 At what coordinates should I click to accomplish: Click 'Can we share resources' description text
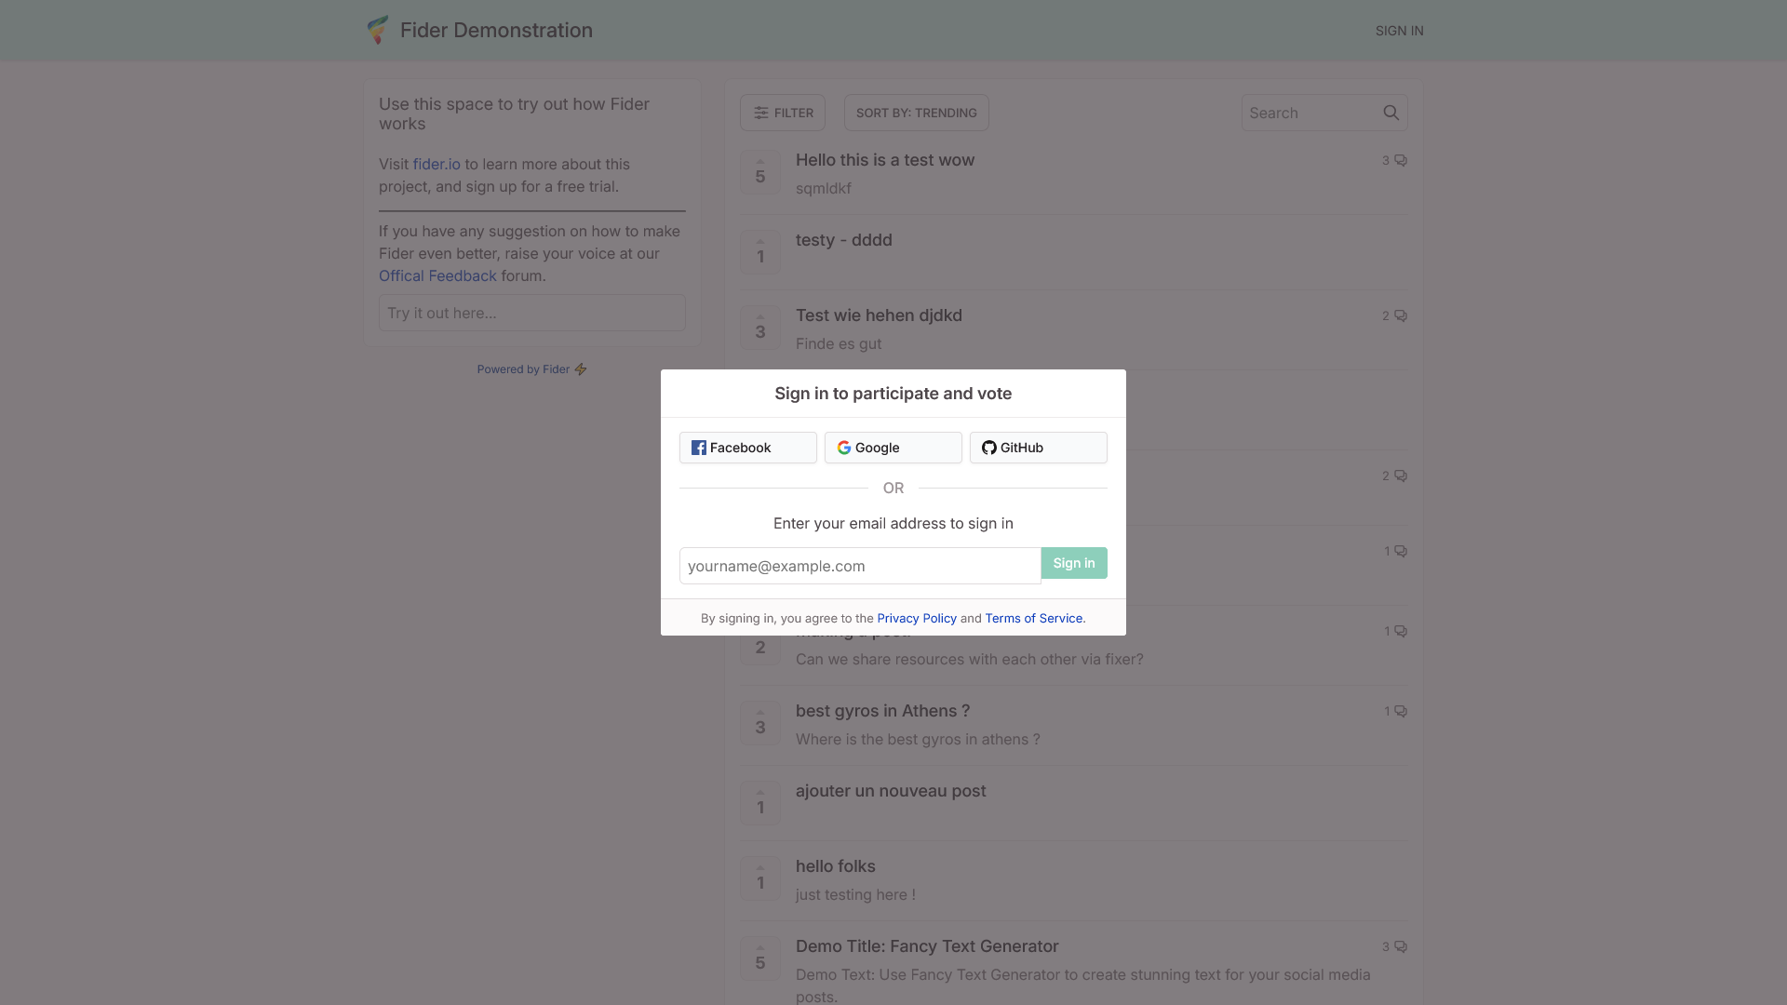pos(969,659)
